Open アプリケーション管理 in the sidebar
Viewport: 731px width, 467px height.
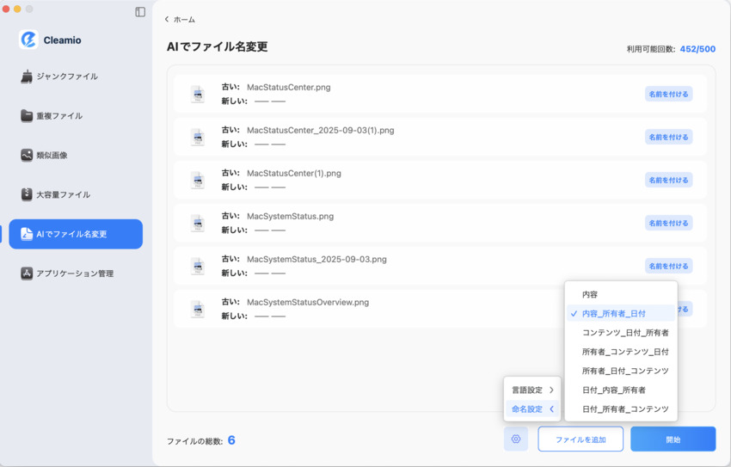[x=76, y=273]
